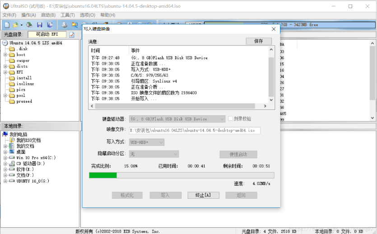Viewport: 377px width, 234px height.
Task: Click the 时间 column header in the log
Action: (x=95, y=51)
